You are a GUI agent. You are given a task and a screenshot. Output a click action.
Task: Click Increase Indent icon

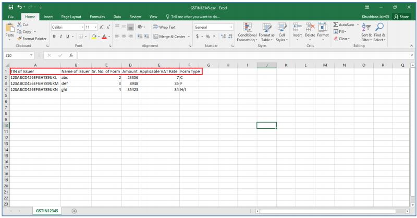[x=146, y=36]
